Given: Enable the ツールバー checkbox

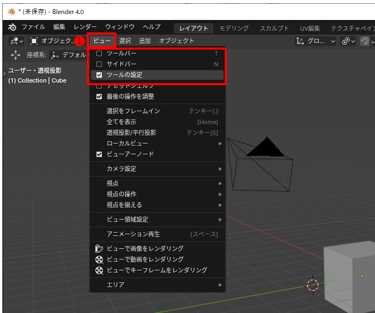Looking at the screenshot, I should coord(99,53).
